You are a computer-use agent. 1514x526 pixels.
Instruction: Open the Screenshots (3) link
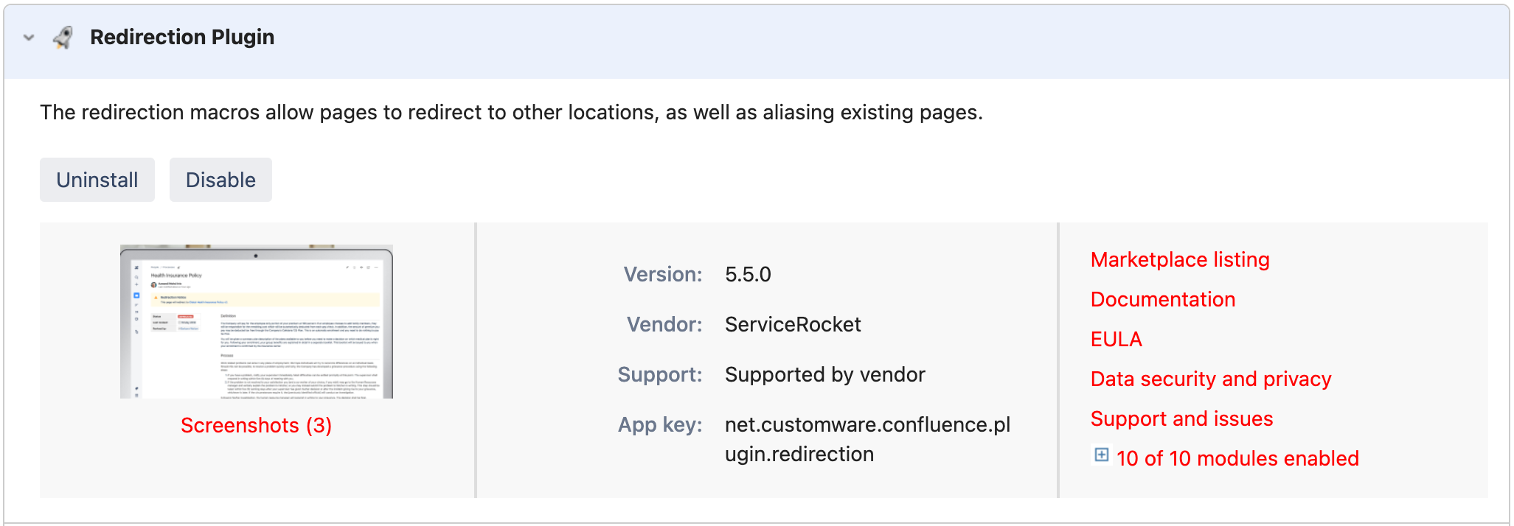pyautogui.click(x=256, y=426)
